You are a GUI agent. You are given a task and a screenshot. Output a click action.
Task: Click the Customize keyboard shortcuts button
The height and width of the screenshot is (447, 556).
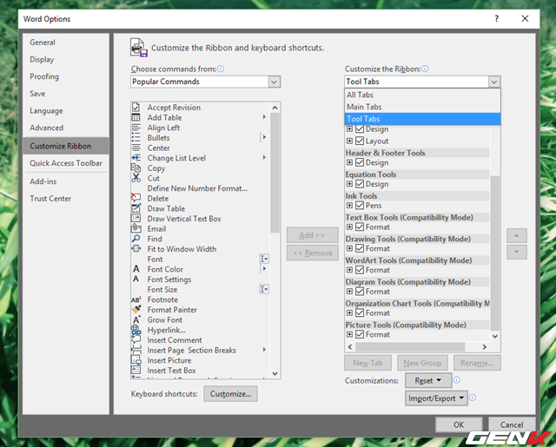coord(230,394)
